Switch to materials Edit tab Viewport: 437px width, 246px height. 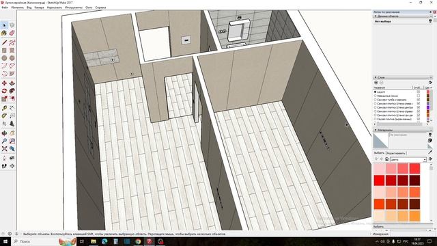click(x=396, y=153)
